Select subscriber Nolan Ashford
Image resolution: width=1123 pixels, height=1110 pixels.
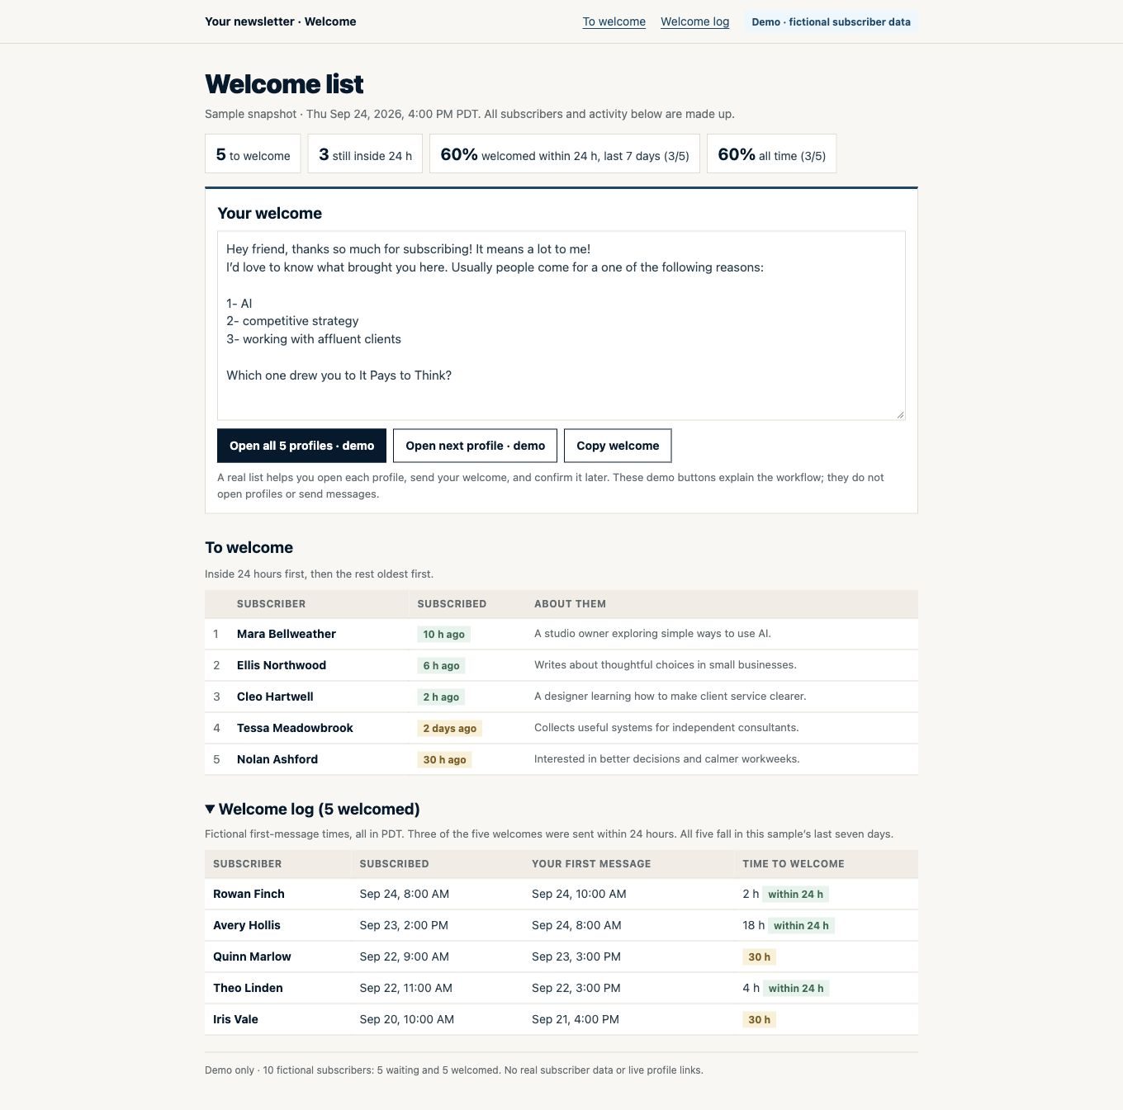[277, 759]
